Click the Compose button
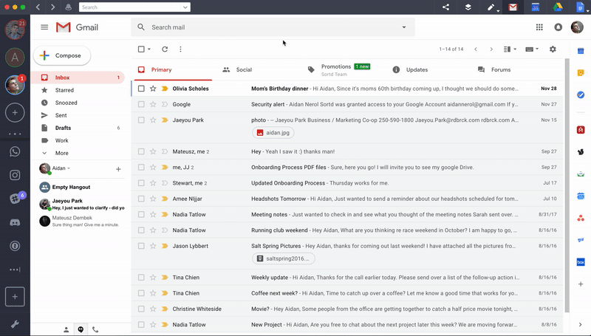Viewport: 591px width, 336px height. click(62, 55)
